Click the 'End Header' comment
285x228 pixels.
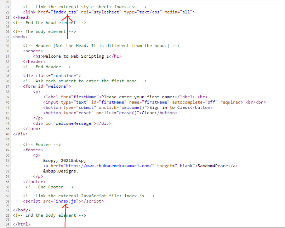(x=47, y=67)
